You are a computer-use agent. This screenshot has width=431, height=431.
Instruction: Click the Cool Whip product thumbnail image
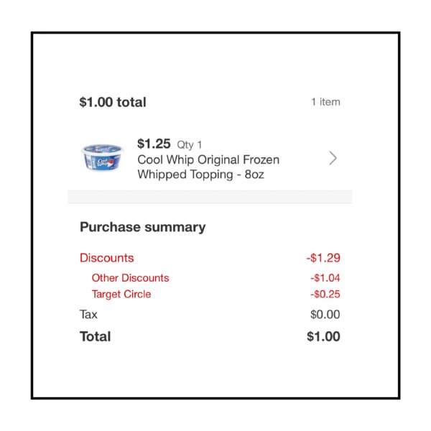[103, 157]
